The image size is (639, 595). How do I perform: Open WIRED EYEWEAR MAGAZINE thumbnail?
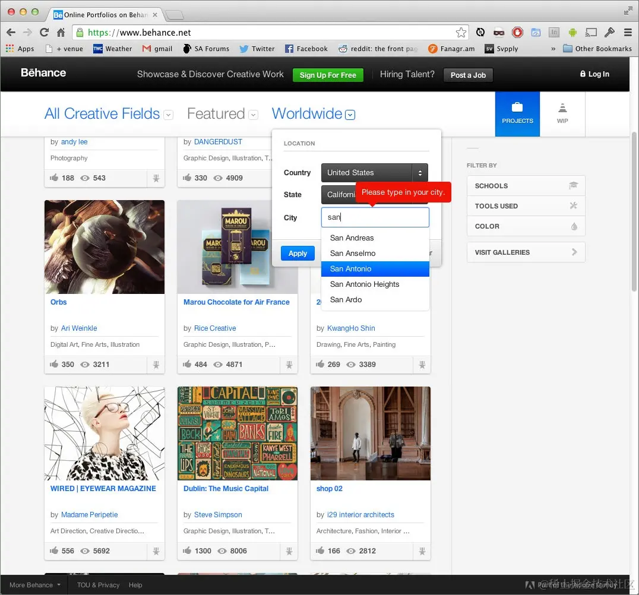tap(105, 433)
